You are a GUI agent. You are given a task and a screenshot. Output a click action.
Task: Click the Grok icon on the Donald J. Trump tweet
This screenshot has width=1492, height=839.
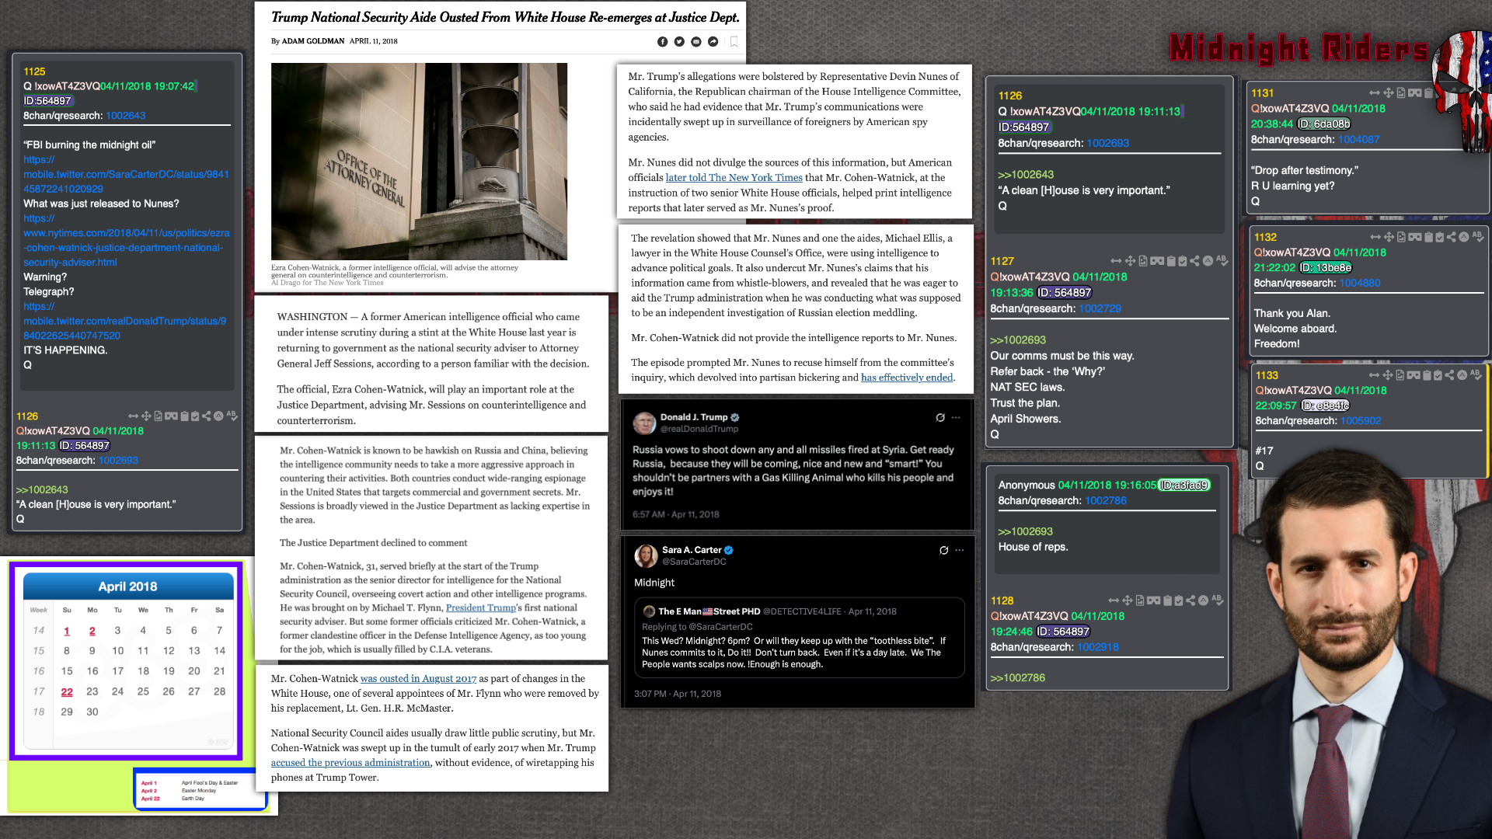940,418
